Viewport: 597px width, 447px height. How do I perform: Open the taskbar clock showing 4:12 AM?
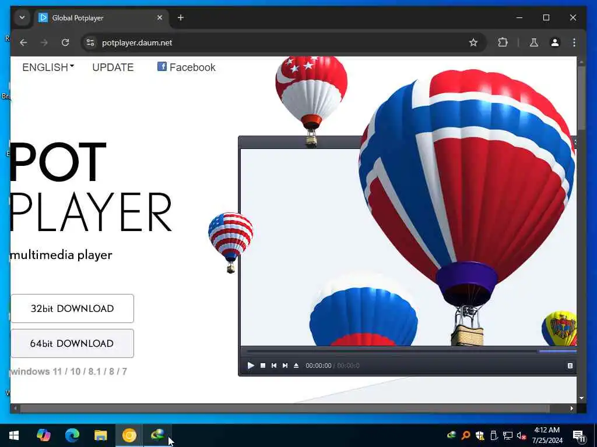(547, 435)
